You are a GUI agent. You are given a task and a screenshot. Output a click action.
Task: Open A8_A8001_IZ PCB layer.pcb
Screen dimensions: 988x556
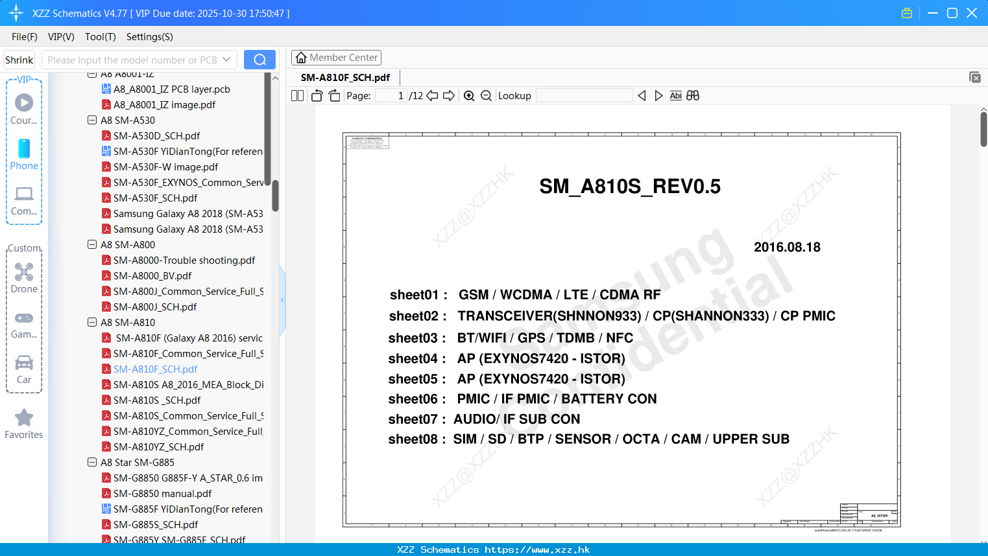pos(172,89)
